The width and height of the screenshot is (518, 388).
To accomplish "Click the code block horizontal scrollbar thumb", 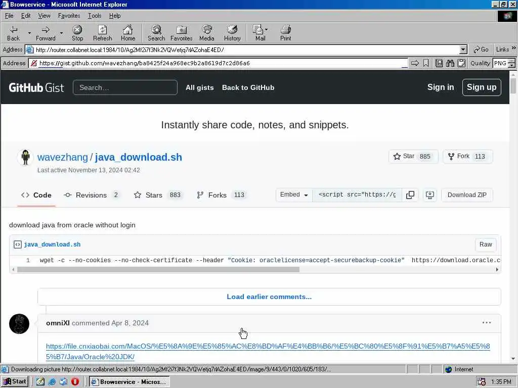I will 158,270.
